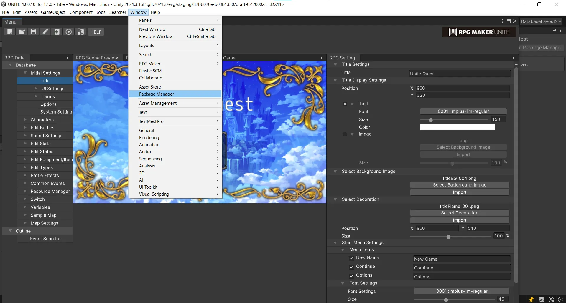Collapse the Select Decoration section
This screenshot has width=566, height=303.
point(335,199)
